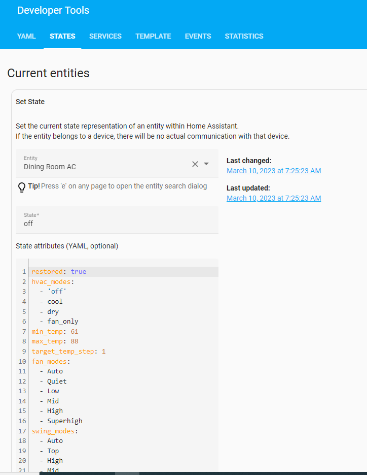Switch to the SERVICES tab
Viewport: 367px width, 475px height.
[105, 36]
